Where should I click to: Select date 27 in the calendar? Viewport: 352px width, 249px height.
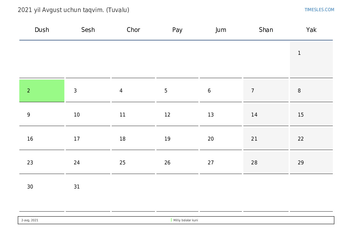220,163
